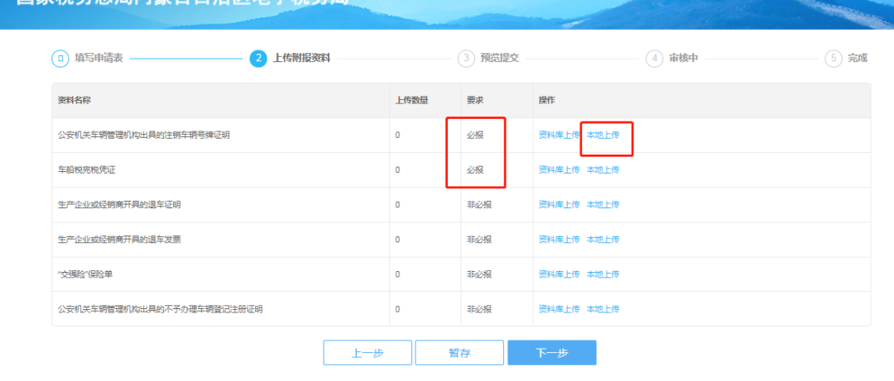
Task: Click 本地上传 for 注销车辆号牌证明 row
Action: 603,135
